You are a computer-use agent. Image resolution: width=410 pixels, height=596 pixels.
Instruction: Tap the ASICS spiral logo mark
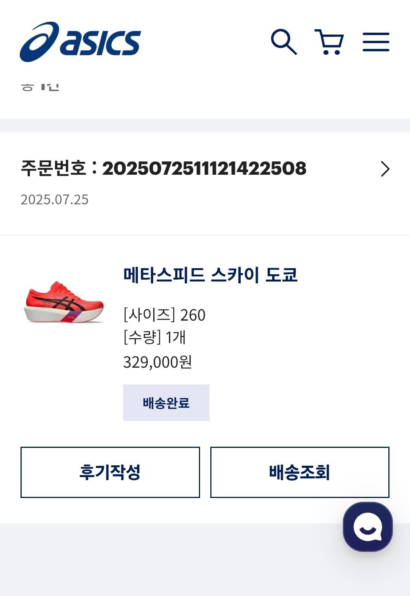coord(39,42)
